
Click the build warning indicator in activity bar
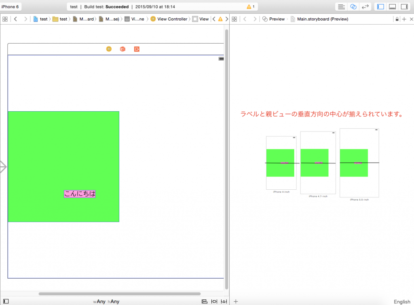[x=250, y=7]
